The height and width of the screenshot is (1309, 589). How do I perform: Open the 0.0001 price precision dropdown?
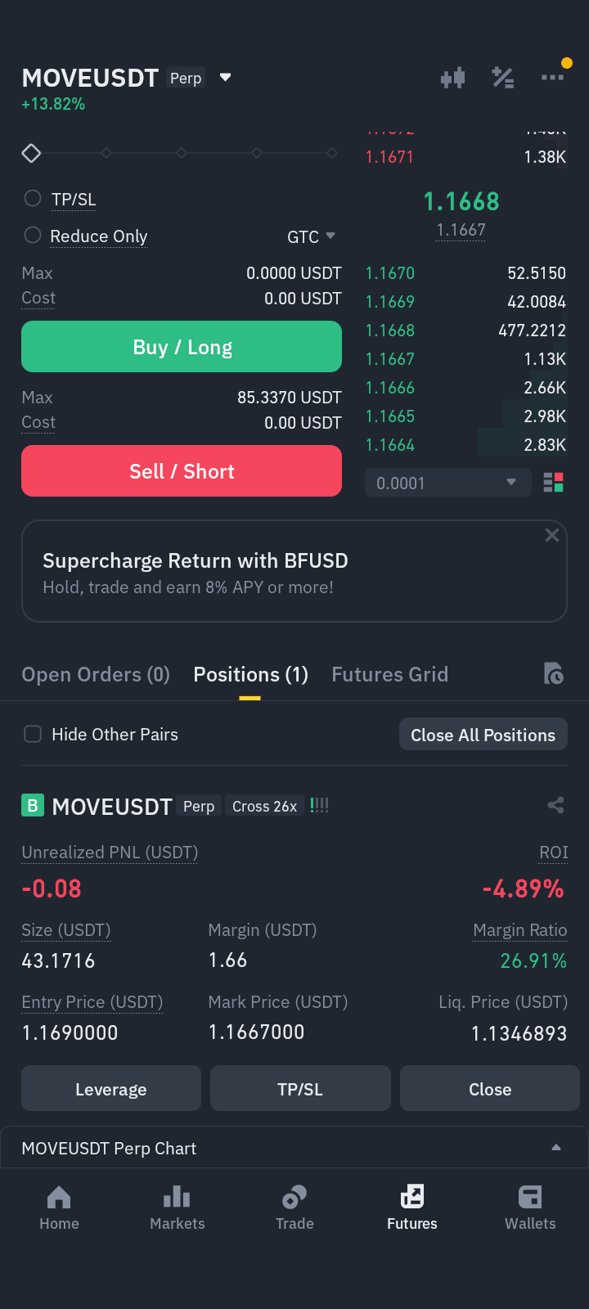447,483
